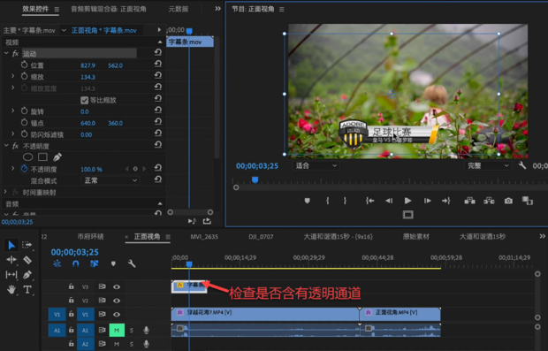Screen dimensions: 548x351
Task: Open the 市府环绕 sequence tab
Action: pyautogui.click(x=90, y=237)
